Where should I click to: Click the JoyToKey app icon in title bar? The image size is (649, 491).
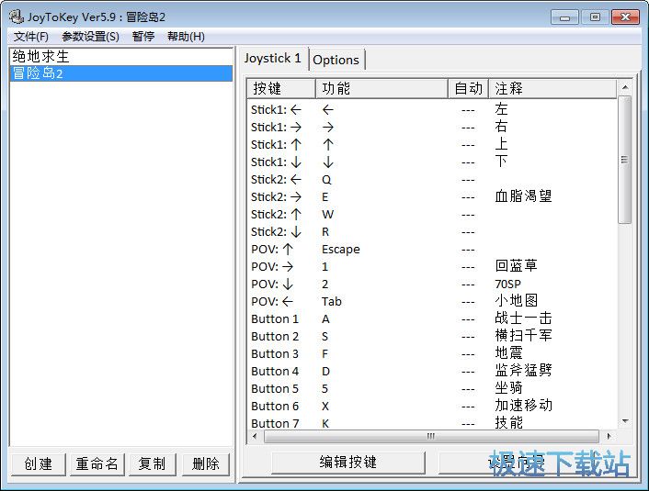pyautogui.click(x=17, y=17)
